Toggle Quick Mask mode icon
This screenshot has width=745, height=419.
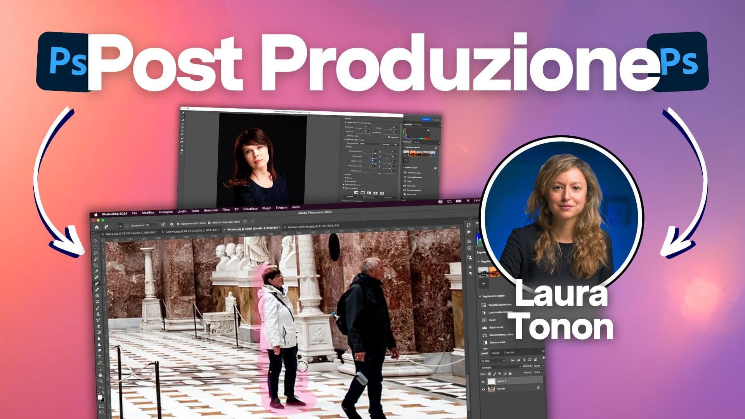(x=101, y=406)
